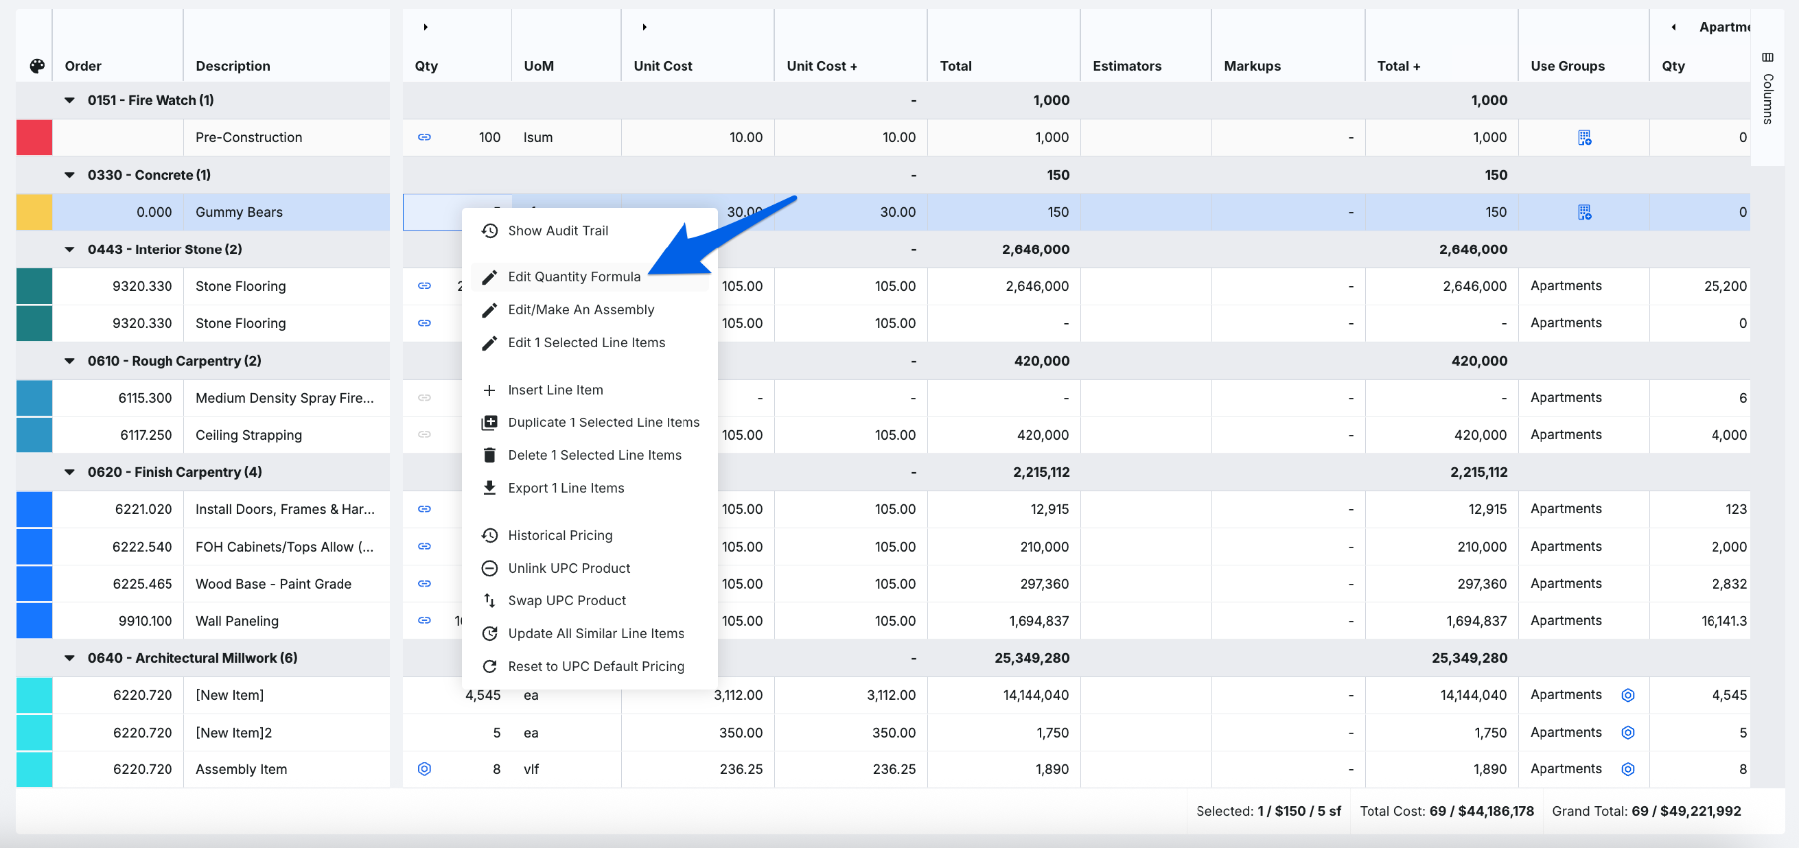Collapse the Apartments column group arrow

1673,27
